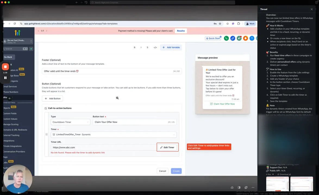
Task: Click the green lightning quick actions icon
Action: [x=31, y=49]
